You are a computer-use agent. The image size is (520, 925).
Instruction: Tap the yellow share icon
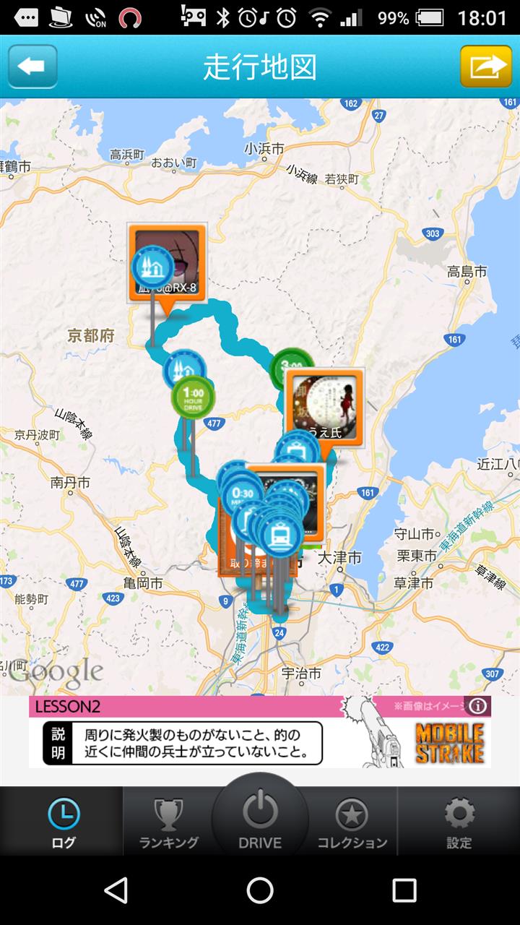click(x=487, y=66)
